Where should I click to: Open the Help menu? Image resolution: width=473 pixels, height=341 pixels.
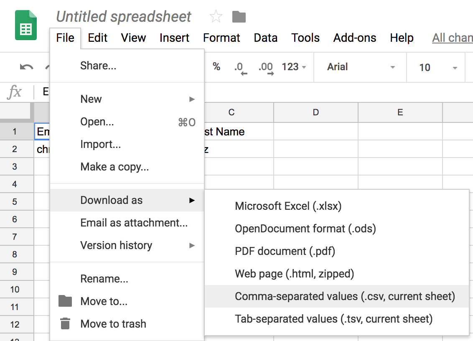click(402, 38)
